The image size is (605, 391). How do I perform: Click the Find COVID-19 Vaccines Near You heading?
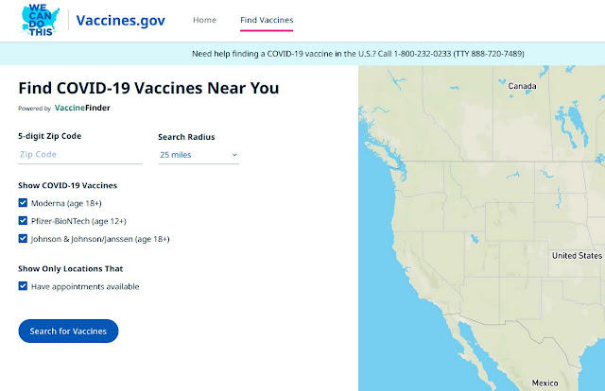(x=148, y=89)
